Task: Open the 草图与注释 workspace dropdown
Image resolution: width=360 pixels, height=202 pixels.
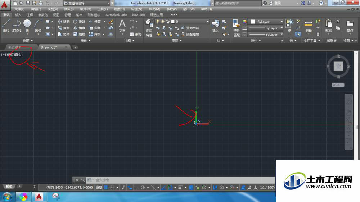Action: click(86, 3)
